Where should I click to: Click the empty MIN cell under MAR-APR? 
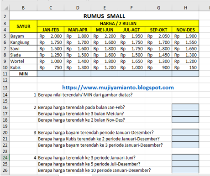tap(78, 74)
